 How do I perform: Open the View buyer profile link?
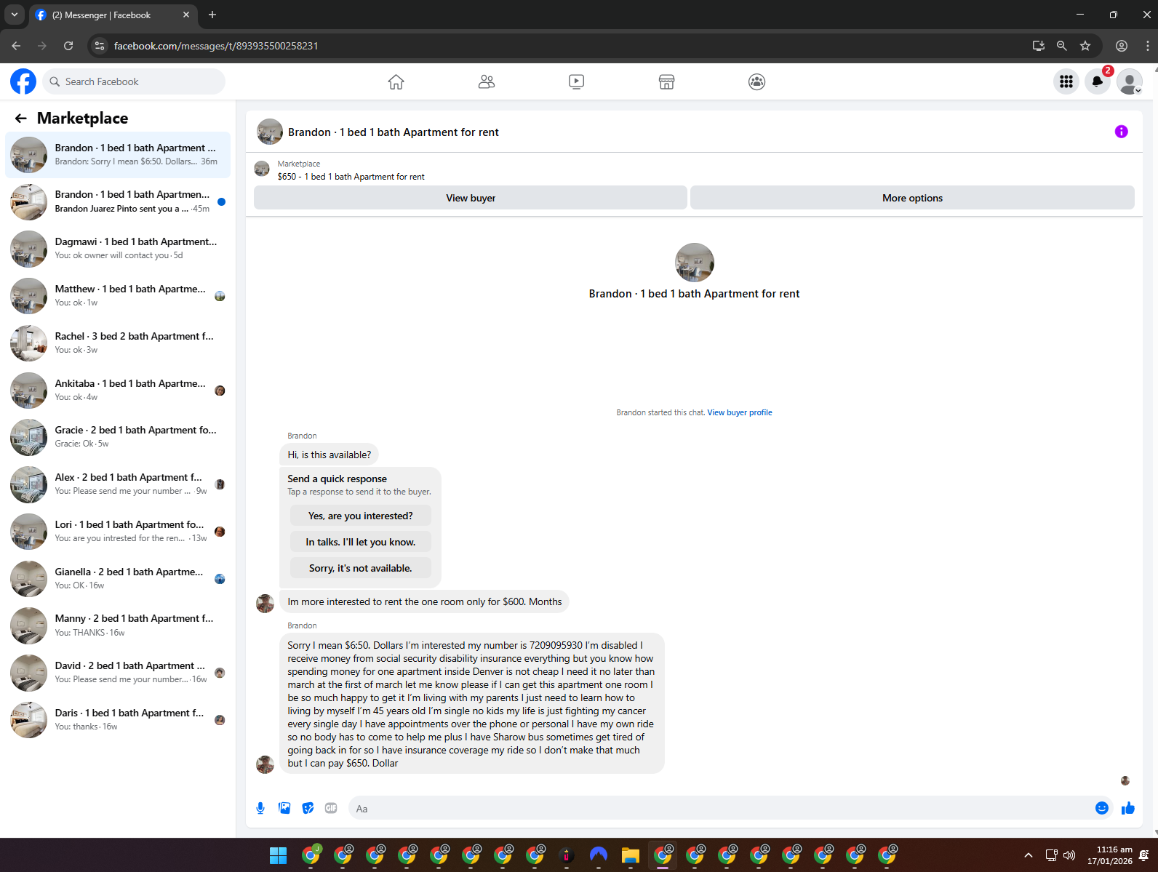pos(740,412)
